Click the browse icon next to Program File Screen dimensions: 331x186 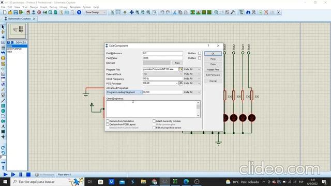pyautogui.click(x=180, y=69)
